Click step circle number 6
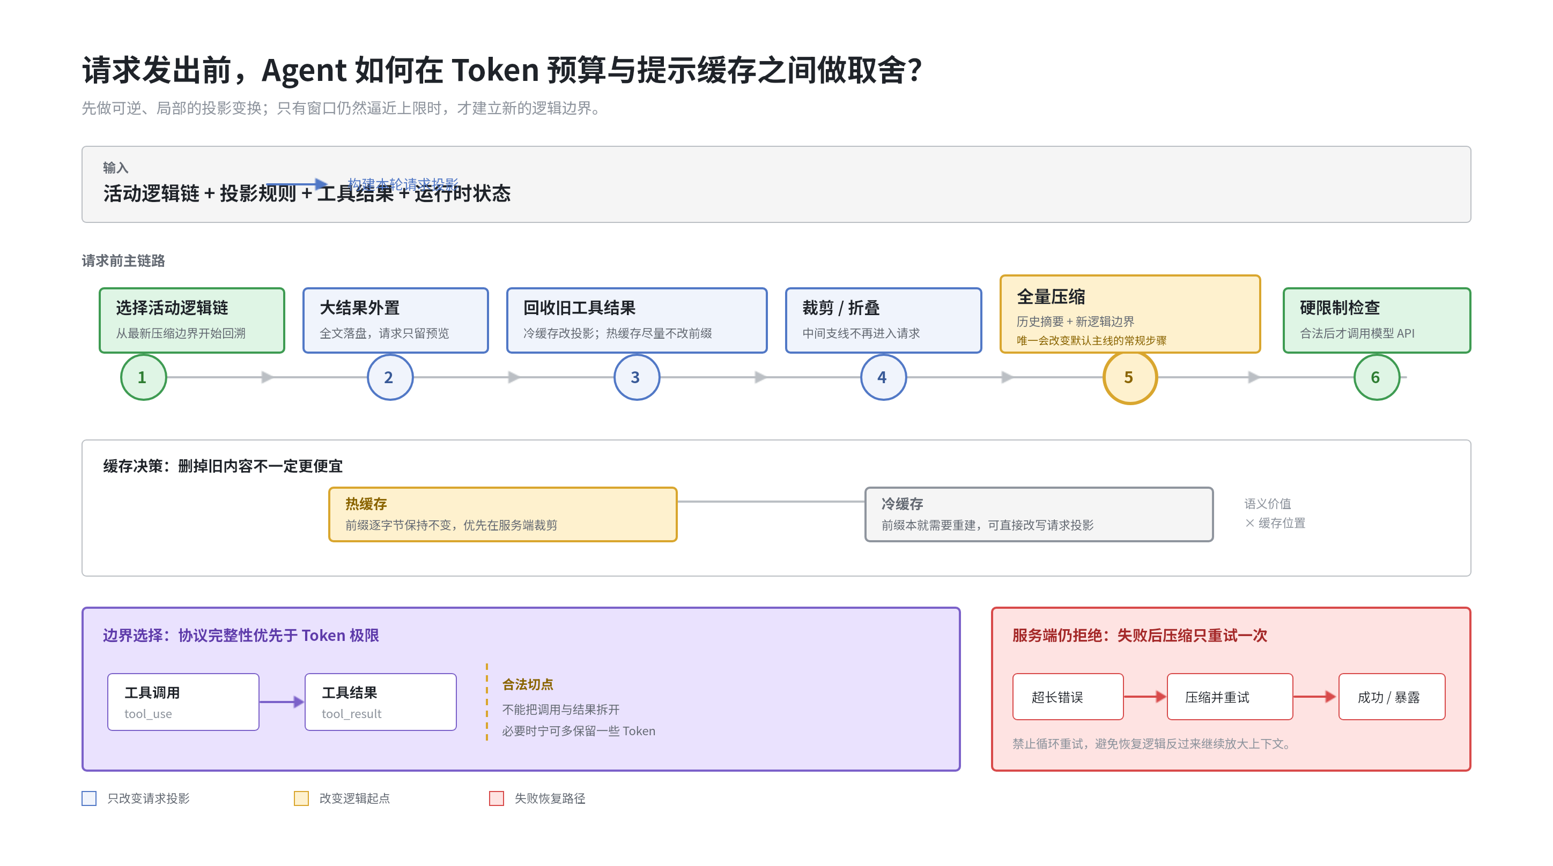Image resolution: width=1553 pixels, height=866 pixels. point(1377,377)
